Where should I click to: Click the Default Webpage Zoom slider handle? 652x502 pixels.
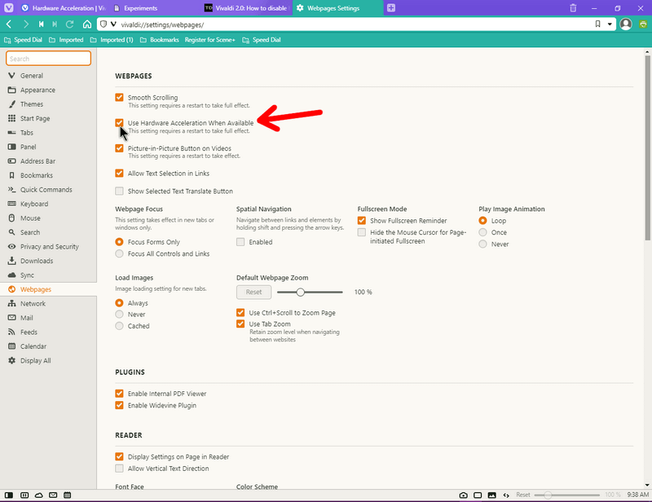(x=300, y=292)
